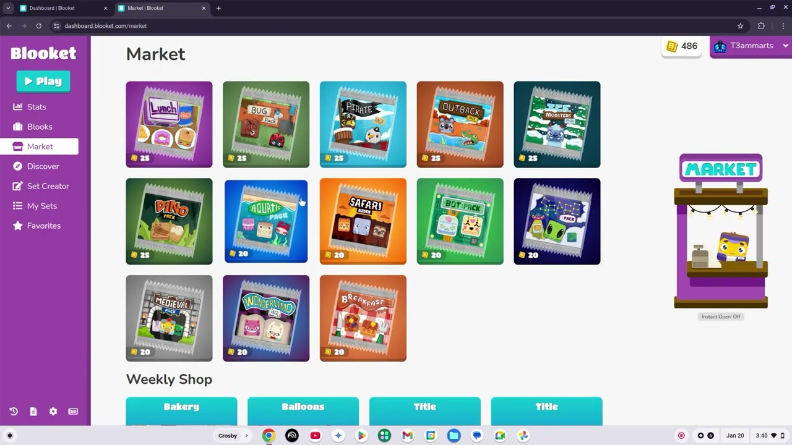Select Market in the sidebar
Image resolution: width=792 pixels, height=445 pixels.
[x=39, y=146]
